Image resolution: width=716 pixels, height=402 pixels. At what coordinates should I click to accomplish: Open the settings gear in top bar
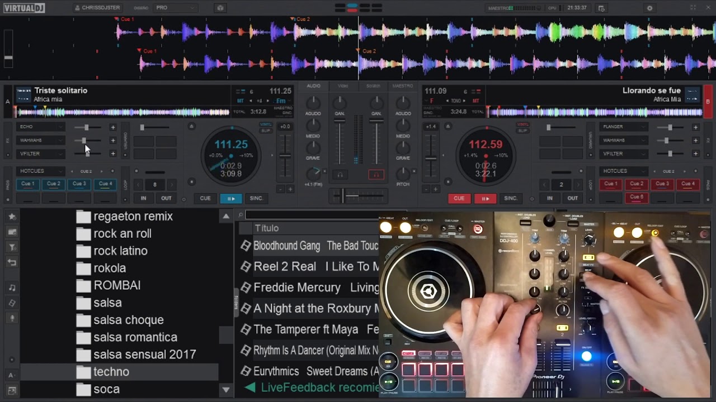click(x=649, y=8)
